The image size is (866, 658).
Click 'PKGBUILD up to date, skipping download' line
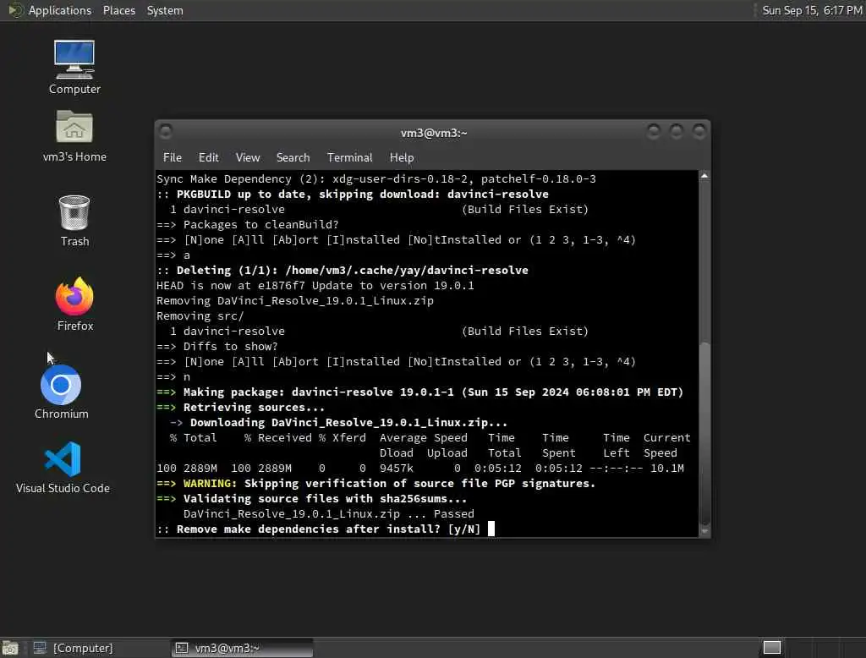point(353,194)
